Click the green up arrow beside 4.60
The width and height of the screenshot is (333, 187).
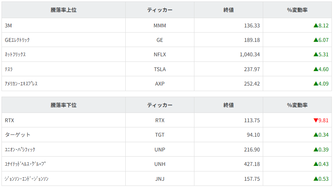tap(316, 69)
